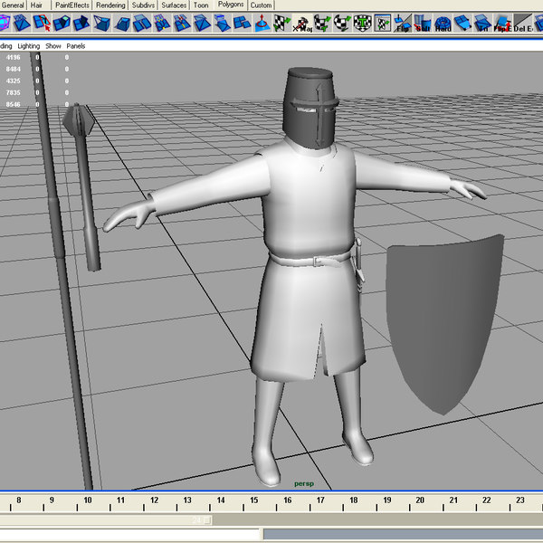Click the Flip E triangle edge icon
Screen dimensions: 543x543
[503, 24]
